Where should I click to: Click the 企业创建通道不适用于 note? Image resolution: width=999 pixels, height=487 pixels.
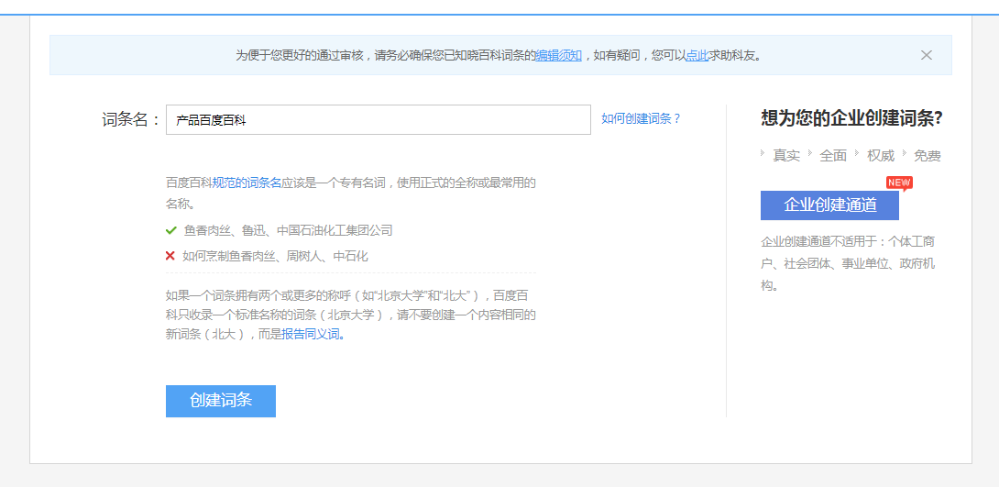(x=848, y=263)
